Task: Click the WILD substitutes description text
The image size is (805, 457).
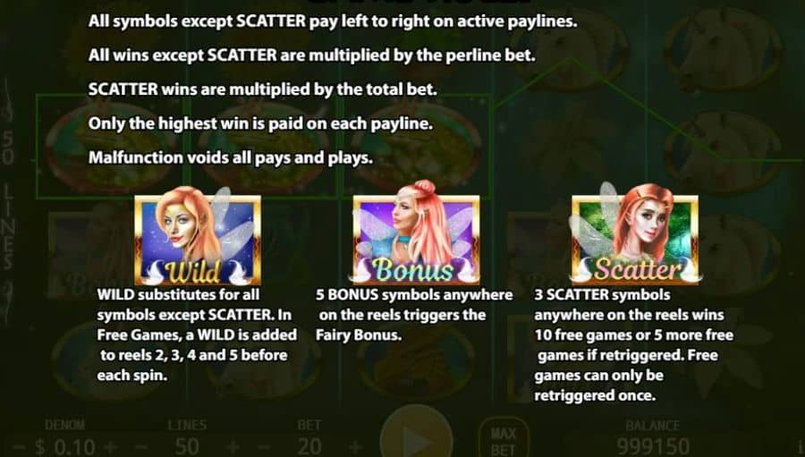Action: pos(197,334)
